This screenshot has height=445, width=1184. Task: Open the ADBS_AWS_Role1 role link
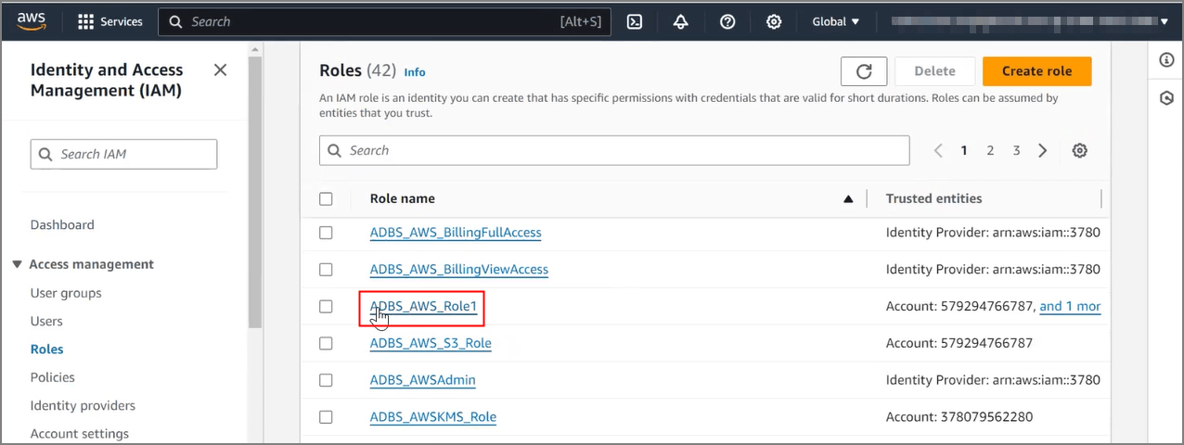click(423, 306)
